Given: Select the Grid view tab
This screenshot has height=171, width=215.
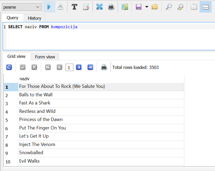Looking at the screenshot, I should point(17,56).
